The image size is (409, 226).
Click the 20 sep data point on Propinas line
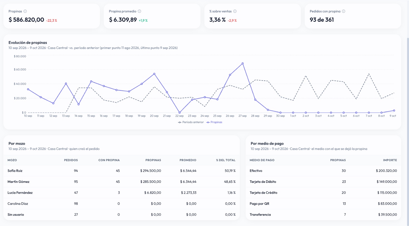[154, 74]
